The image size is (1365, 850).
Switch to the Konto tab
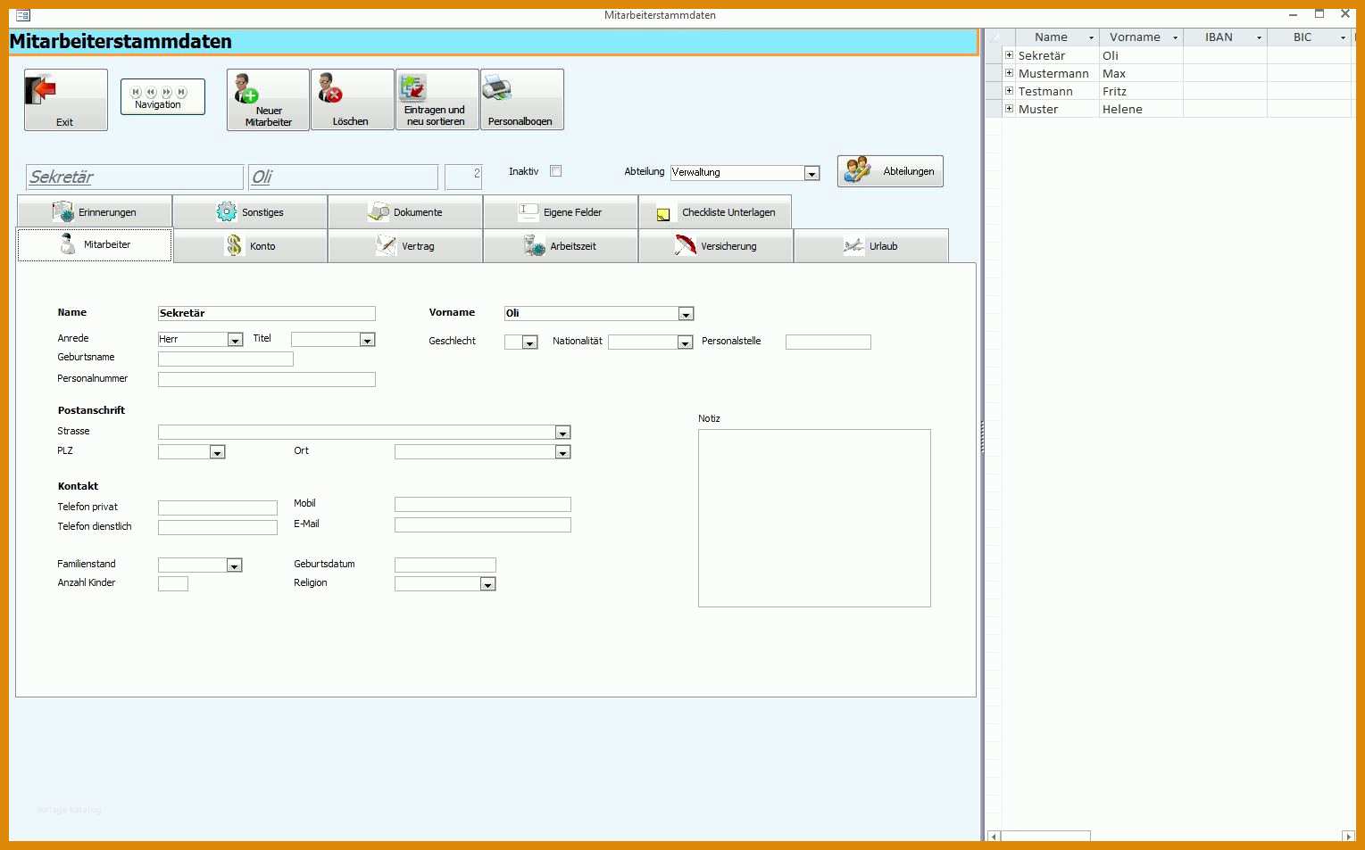pyautogui.click(x=250, y=246)
